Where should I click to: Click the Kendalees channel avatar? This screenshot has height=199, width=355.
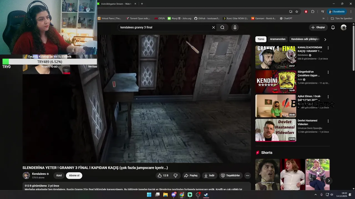pyautogui.click(x=26, y=176)
